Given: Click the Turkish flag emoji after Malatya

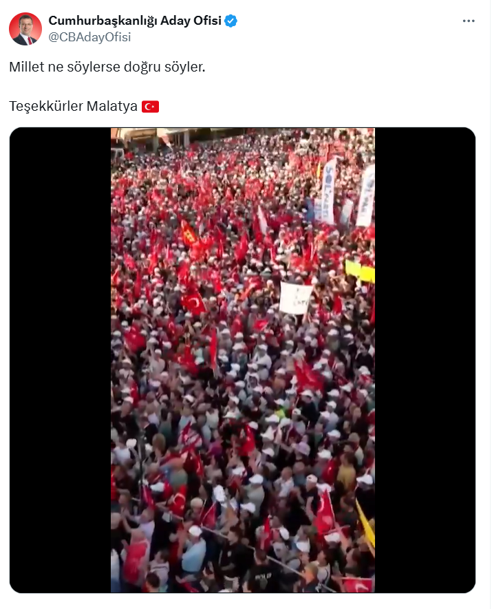Looking at the screenshot, I should coord(150,107).
